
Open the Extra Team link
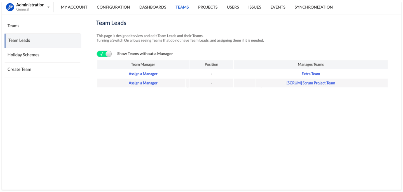311,74
